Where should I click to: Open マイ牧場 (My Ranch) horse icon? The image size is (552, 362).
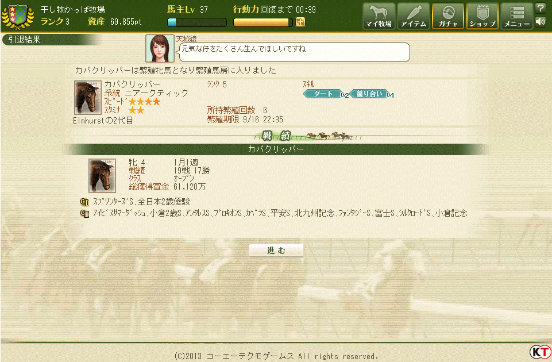tap(379, 16)
